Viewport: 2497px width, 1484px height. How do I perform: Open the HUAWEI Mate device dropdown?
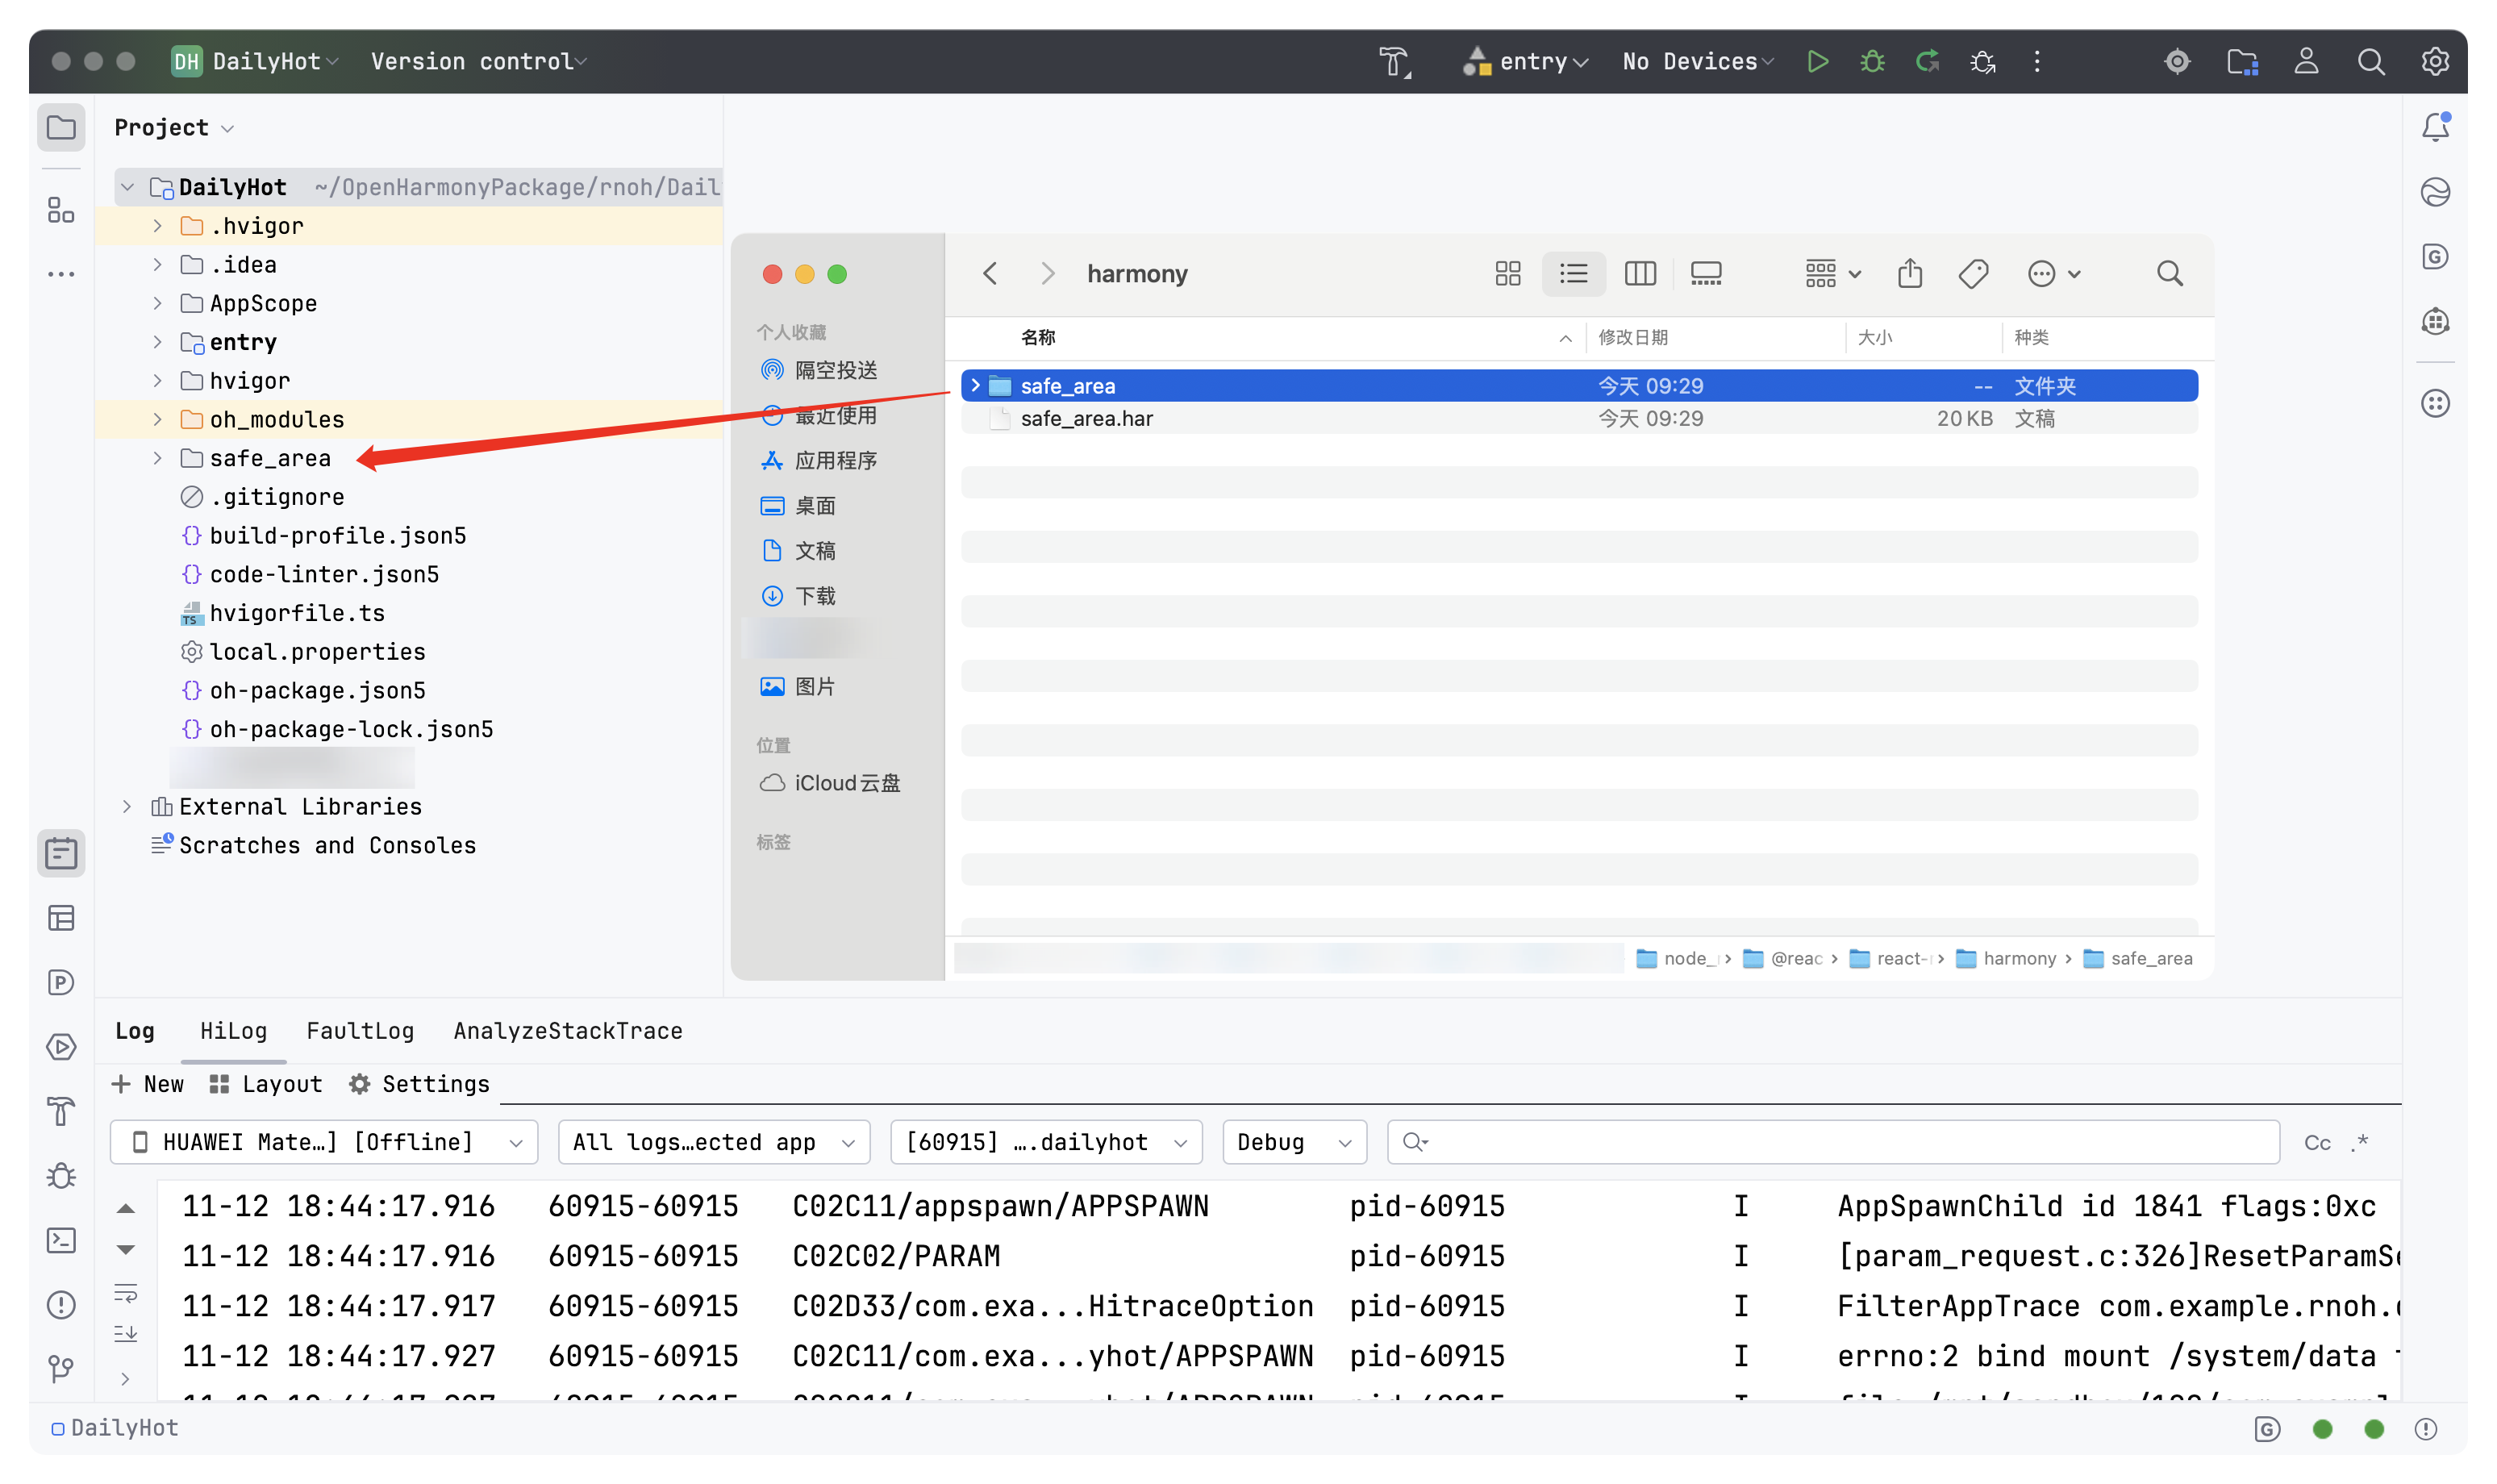pos(323,1142)
